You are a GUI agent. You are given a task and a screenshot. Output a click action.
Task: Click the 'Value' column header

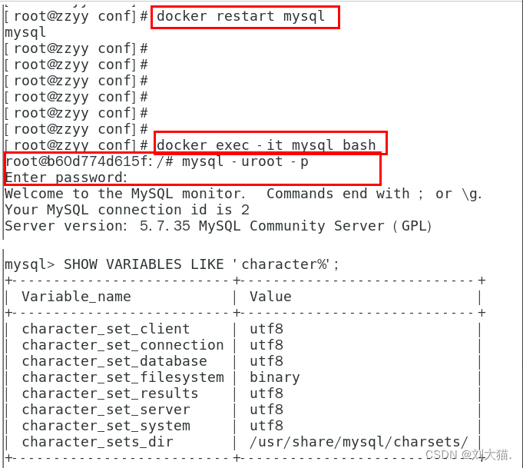[x=270, y=297]
